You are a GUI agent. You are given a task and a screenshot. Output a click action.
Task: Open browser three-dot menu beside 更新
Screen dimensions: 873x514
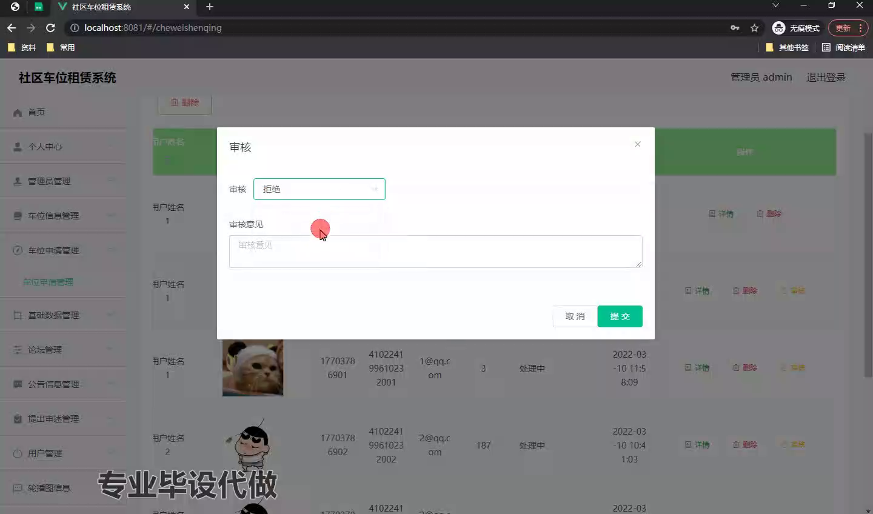tap(860, 28)
